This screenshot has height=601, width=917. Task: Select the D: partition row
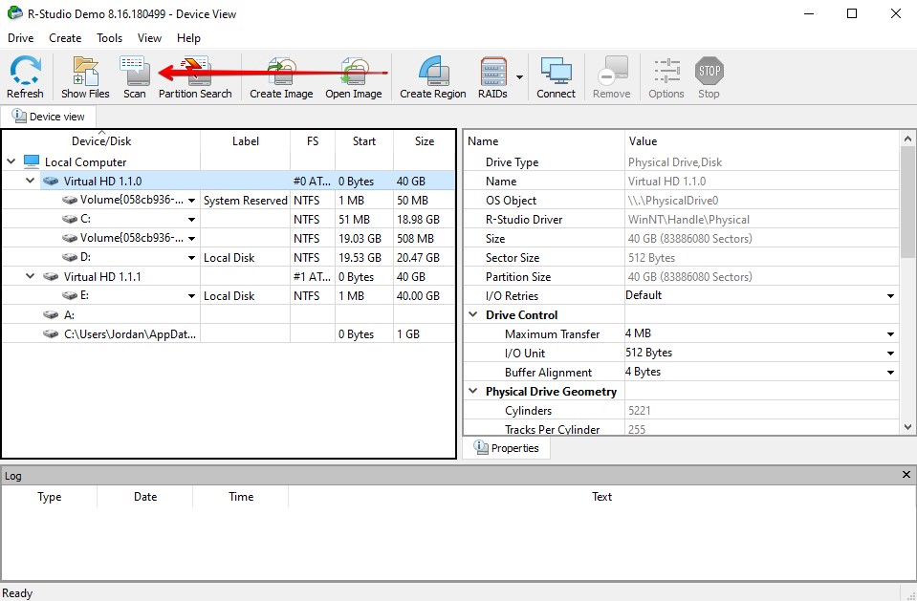[229, 257]
